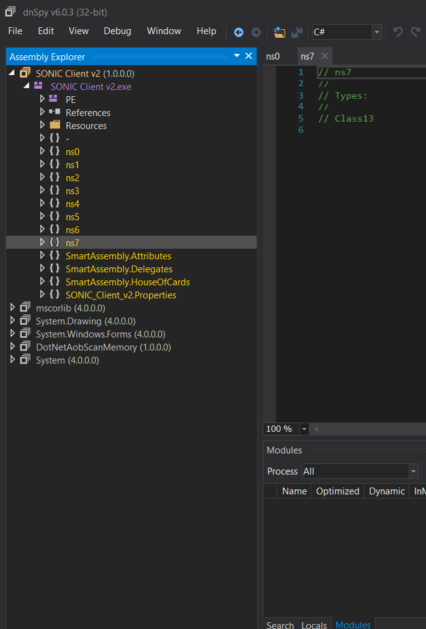The image size is (426, 629).
Task: Open the Edit menu
Action: click(x=46, y=31)
